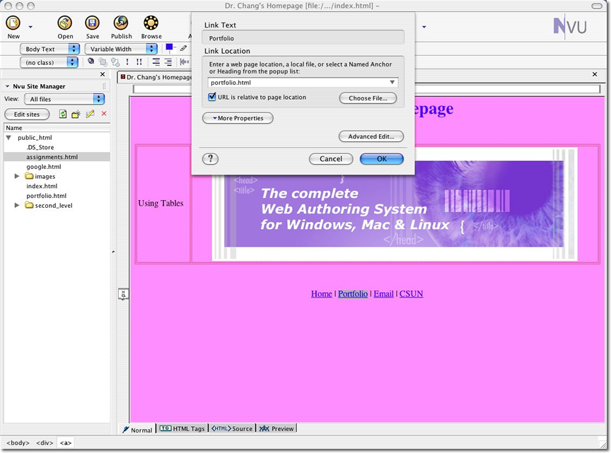This screenshot has width=611, height=453.
Task: Expand the images folder triangle
Action: click(x=17, y=176)
